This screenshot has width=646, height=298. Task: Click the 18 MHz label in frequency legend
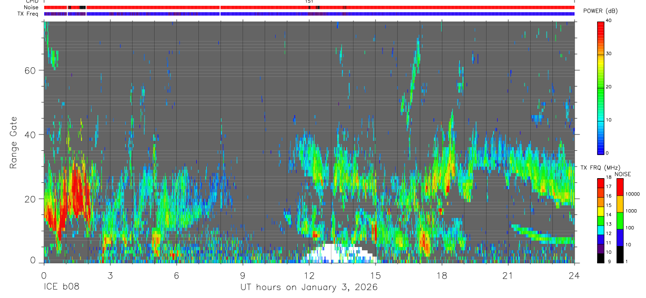pyautogui.click(x=608, y=177)
